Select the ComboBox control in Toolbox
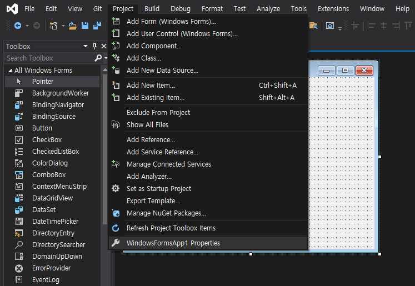This screenshot has width=415, height=286. [x=52, y=175]
